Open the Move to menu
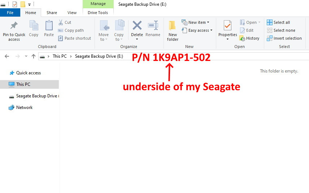Image resolution: width=309 pixels, height=193 pixels. point(104,31)
